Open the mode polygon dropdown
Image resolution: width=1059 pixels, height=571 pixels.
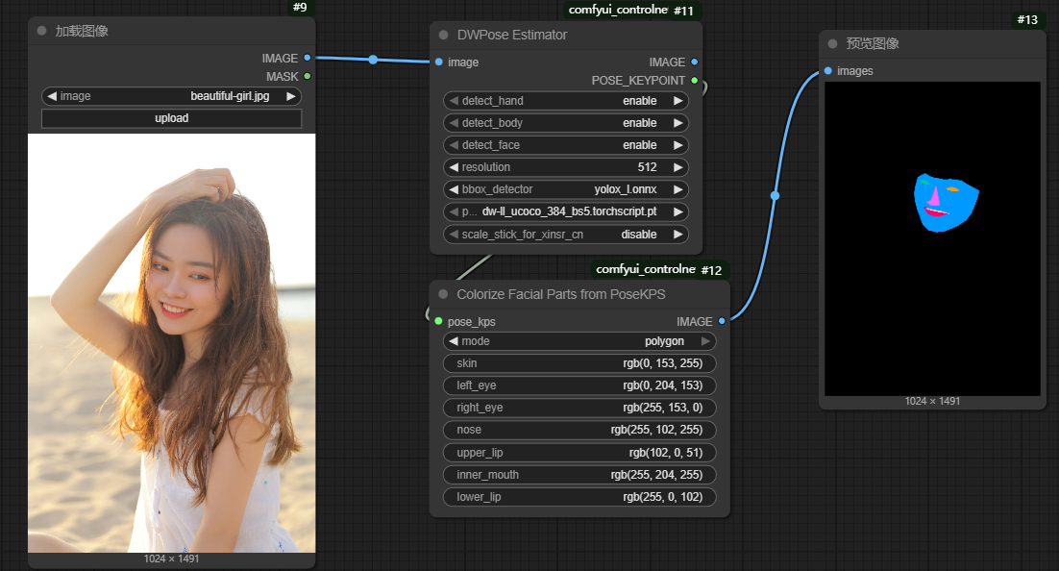(579, 341)
